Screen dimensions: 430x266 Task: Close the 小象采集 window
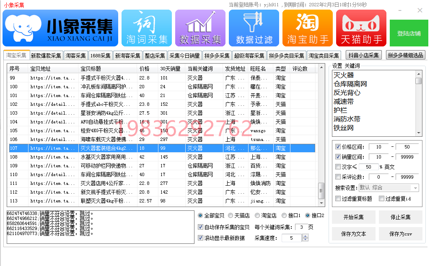click(420, 10)
